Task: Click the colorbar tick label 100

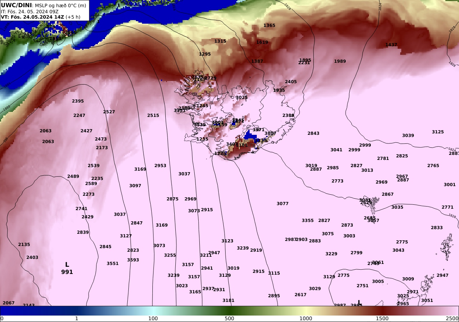Action: click(153, 318)
